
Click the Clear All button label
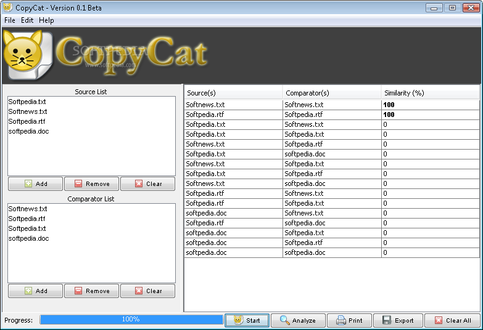pos(458,321)
